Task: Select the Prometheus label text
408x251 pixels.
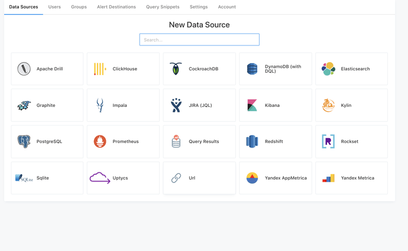Action: point(126,142)
